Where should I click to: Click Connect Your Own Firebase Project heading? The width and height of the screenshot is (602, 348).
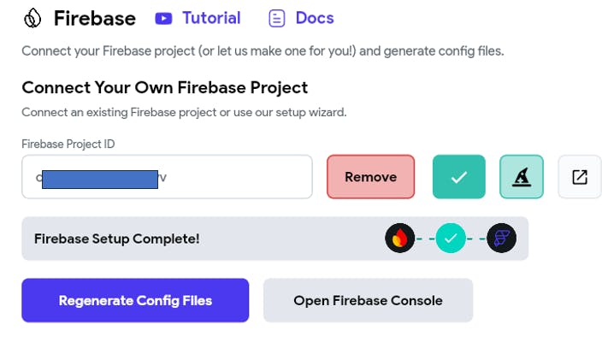coord(164,87)
